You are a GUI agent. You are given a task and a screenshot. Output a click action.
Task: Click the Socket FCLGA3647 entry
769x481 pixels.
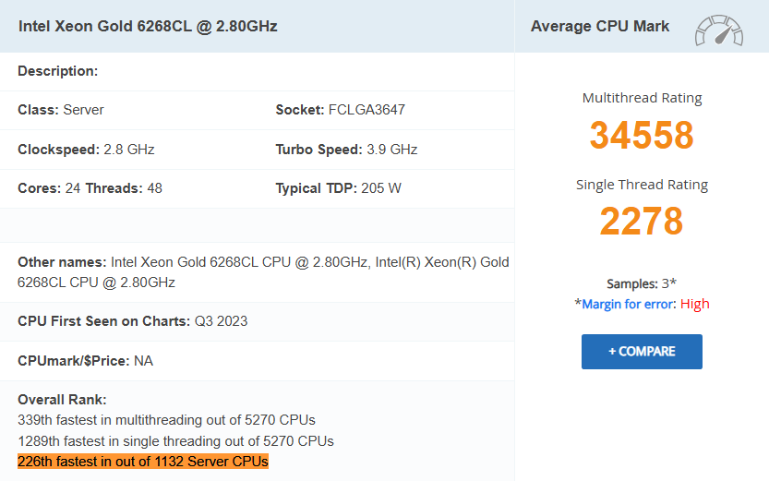tap(340, 110)
